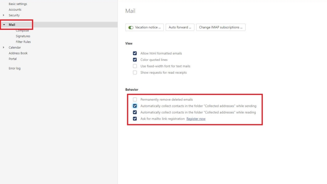Viewport: 327px width, 184px height.
Task: Enable fixed-width font for text mails
Action: pyautogui.click(x=135, y=66)
